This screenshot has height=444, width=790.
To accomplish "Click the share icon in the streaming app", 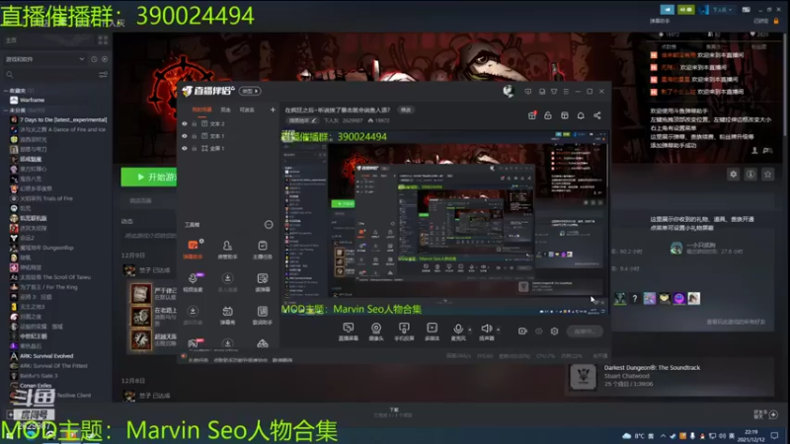I will pos(597,115).
